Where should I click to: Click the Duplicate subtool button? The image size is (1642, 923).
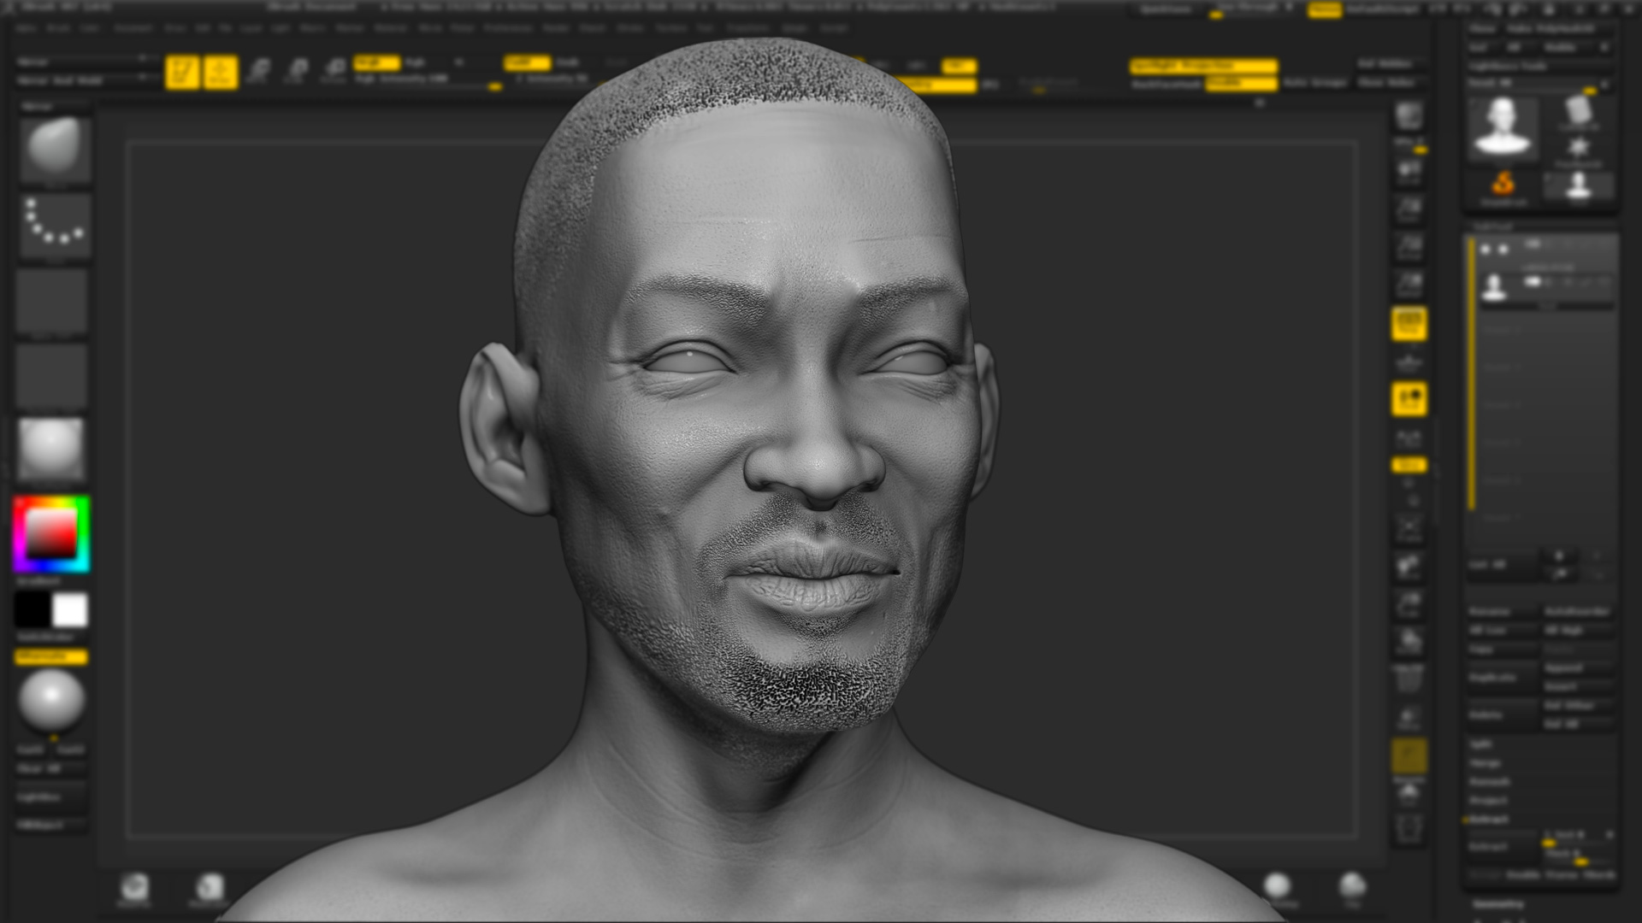click(1492, 678)
